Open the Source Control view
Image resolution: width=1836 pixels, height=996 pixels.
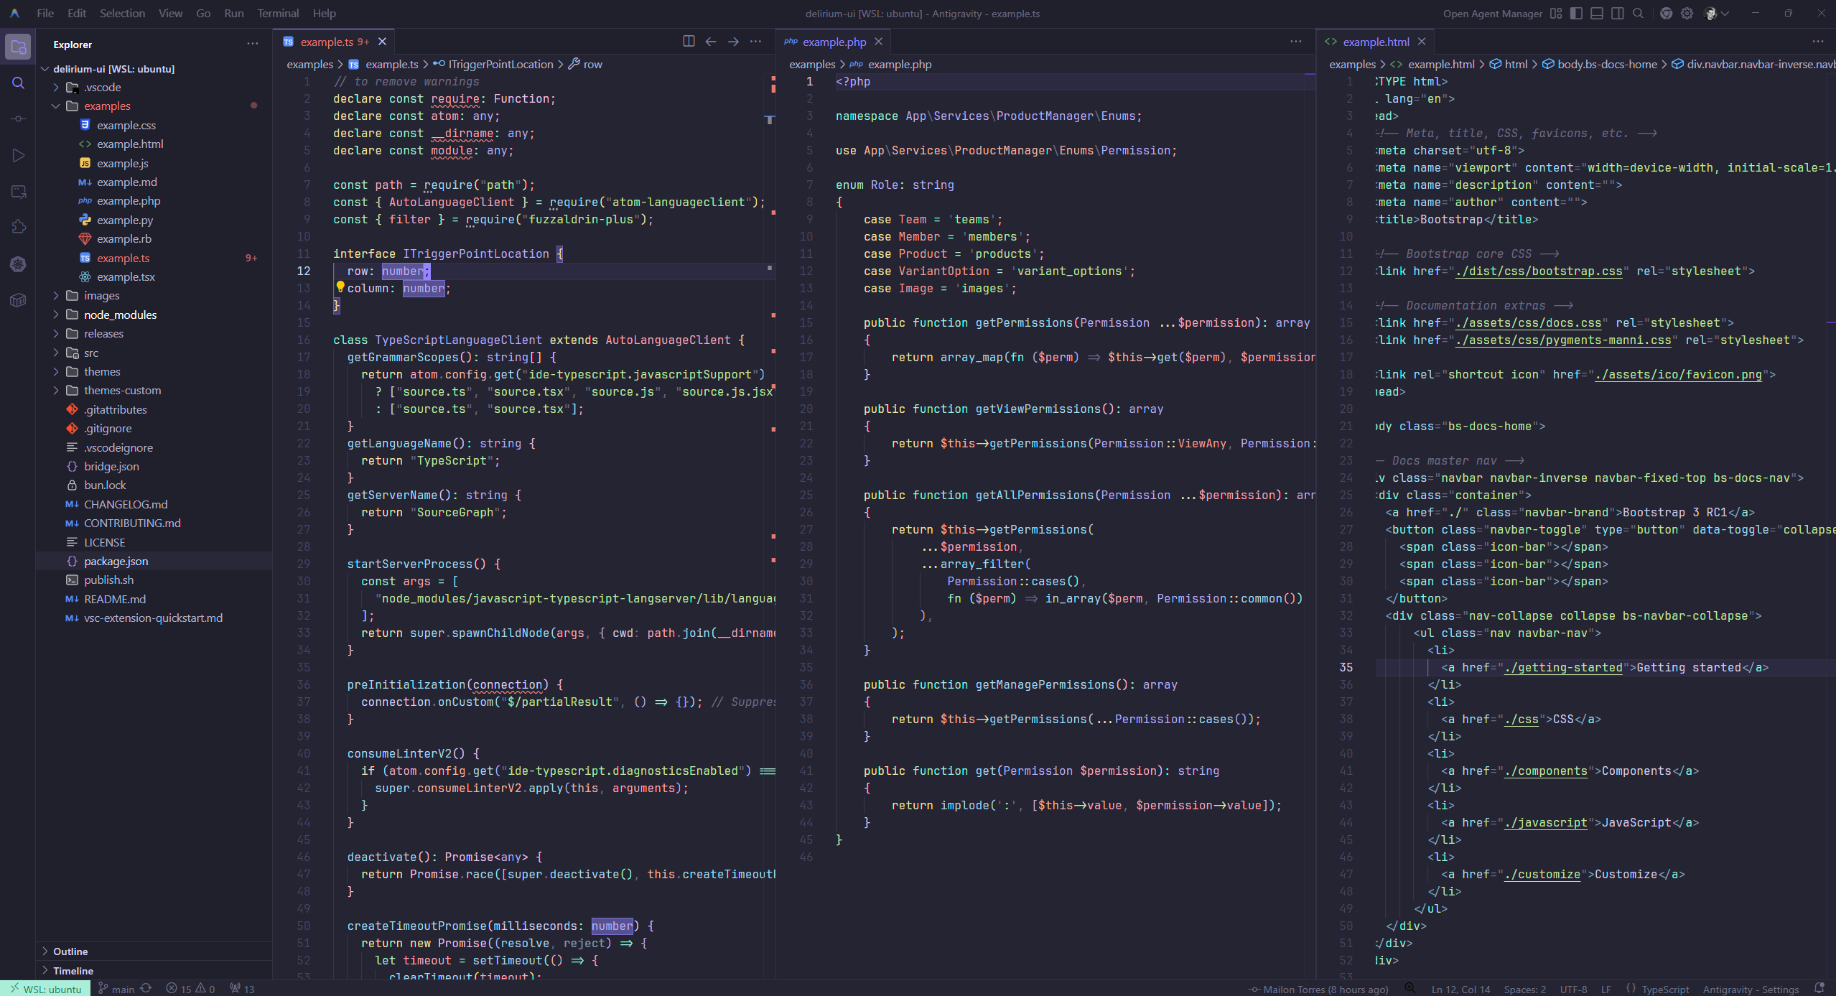pos(19,119)
